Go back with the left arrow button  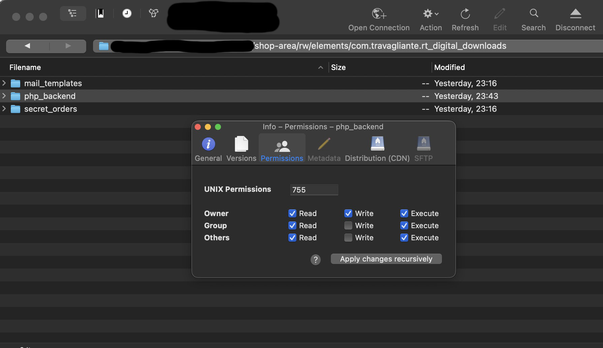(28, 46)
